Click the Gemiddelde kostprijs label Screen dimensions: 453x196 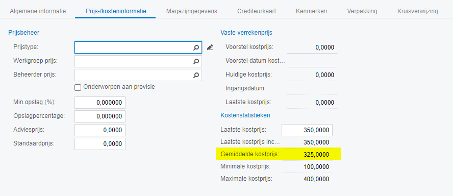coord(250,154)
